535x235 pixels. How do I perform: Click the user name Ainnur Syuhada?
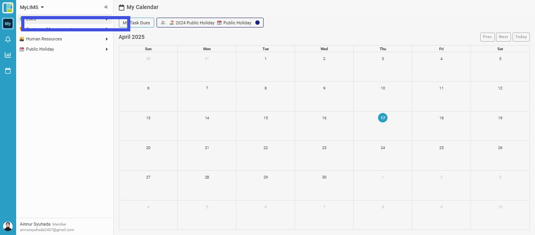click(x=35, y=224)
